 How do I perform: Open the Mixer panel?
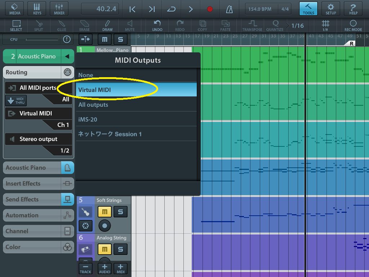tap(59, 9)
